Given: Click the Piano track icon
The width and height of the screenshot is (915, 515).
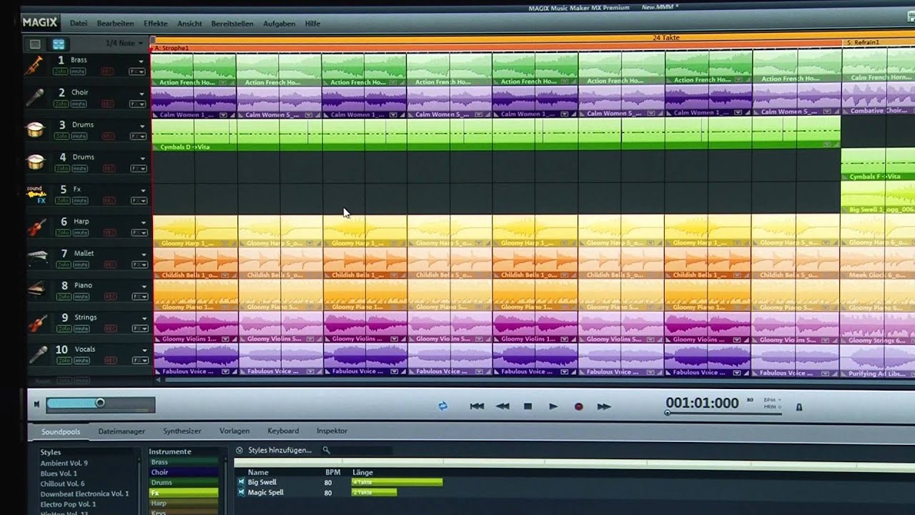Looking at the screenshot, I should coord(36,290).
